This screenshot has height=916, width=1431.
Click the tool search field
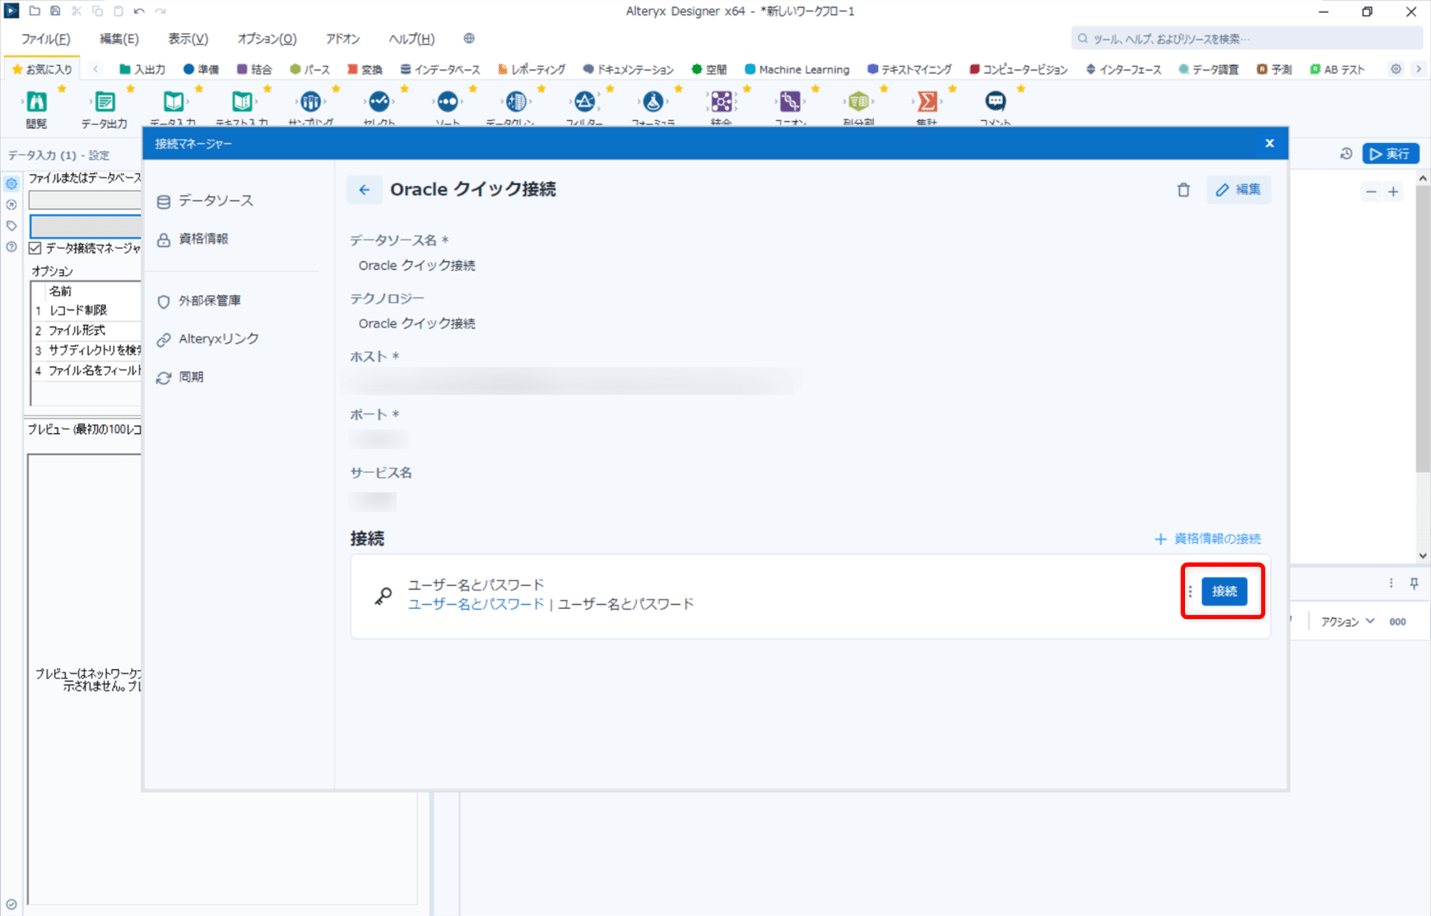(1246, 39)
